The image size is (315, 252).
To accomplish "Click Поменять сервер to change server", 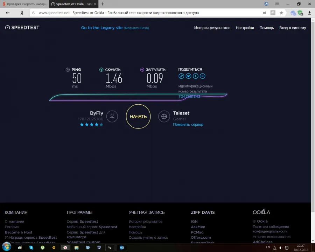I will (188, 124).
